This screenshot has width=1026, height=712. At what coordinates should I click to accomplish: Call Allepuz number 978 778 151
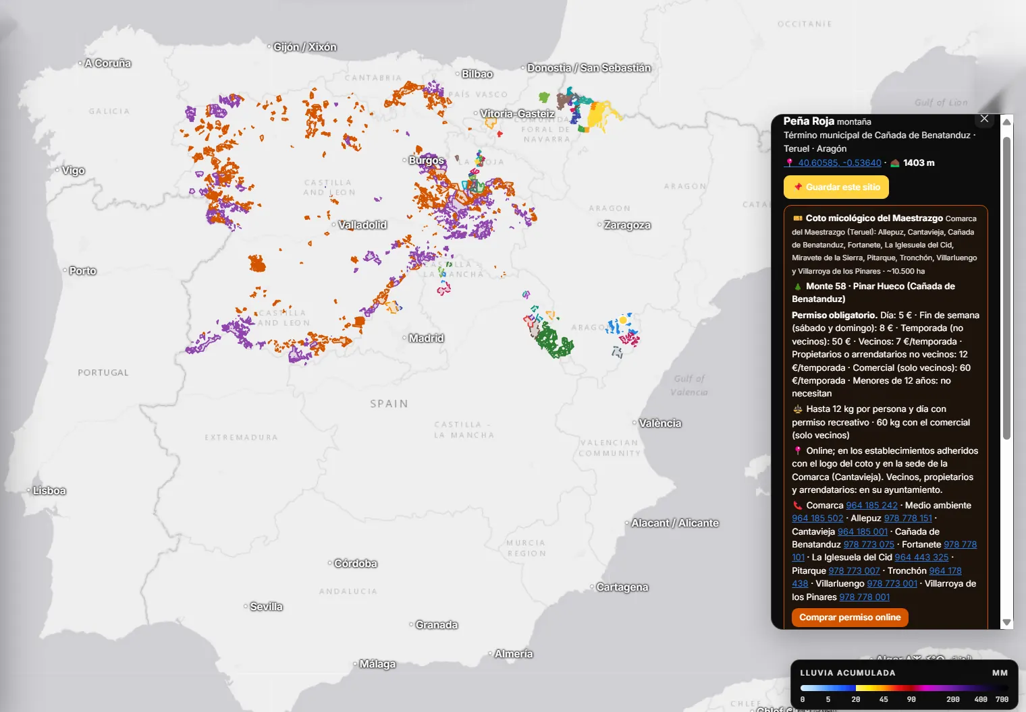908,518
